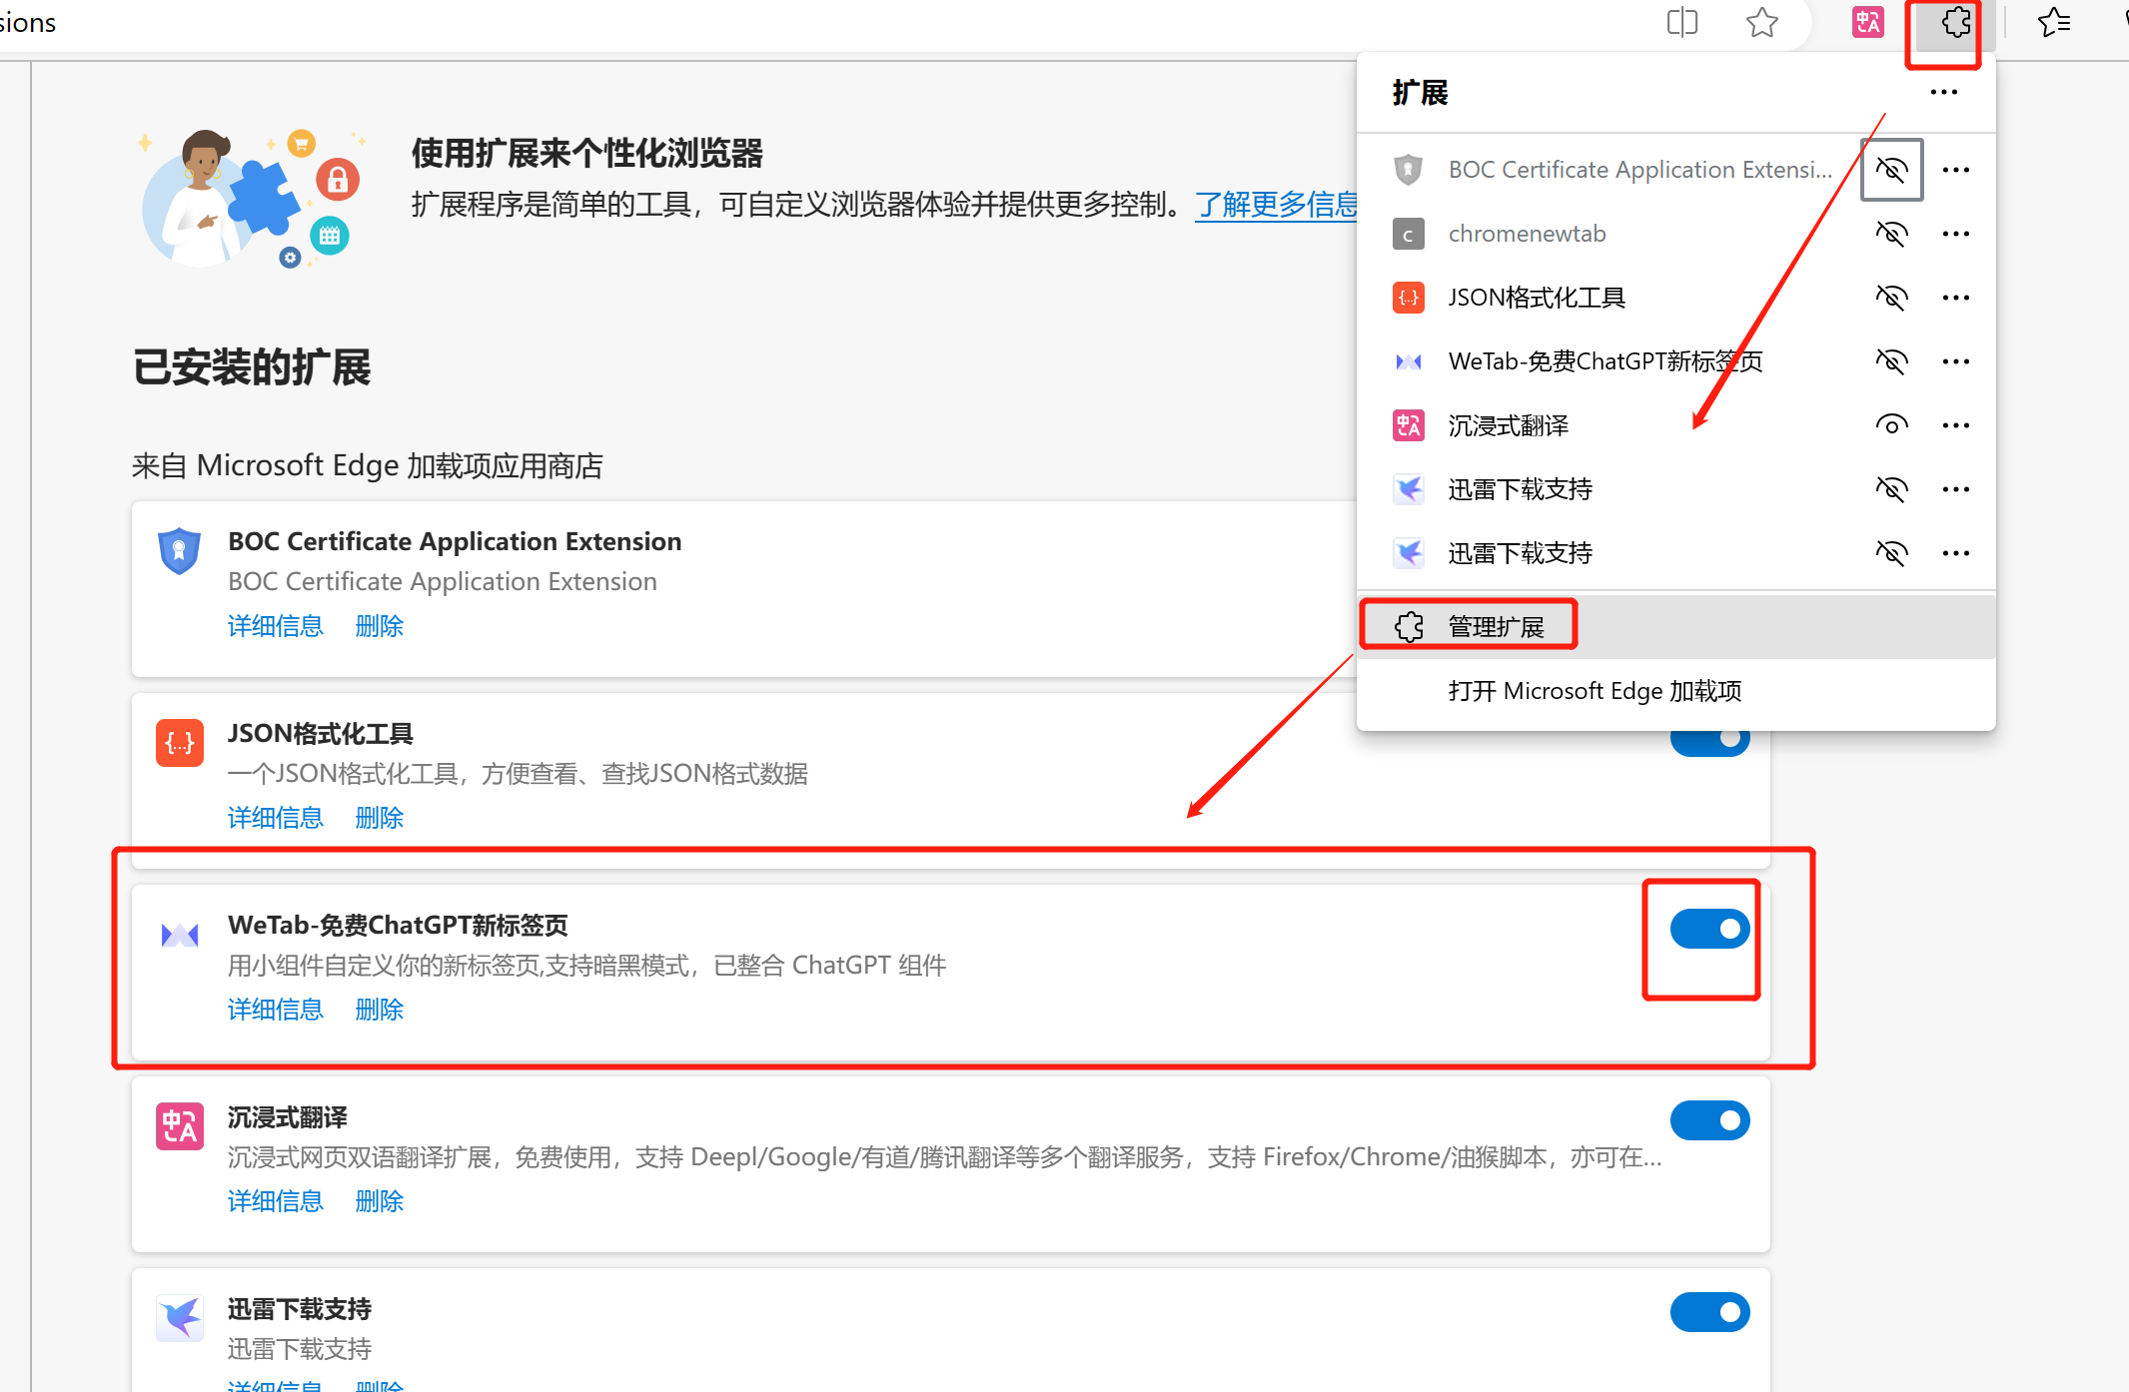Open split screen icon in toolbar
The height and width of the screenshot is (1392, 2129).
(x=1682, y=22)
